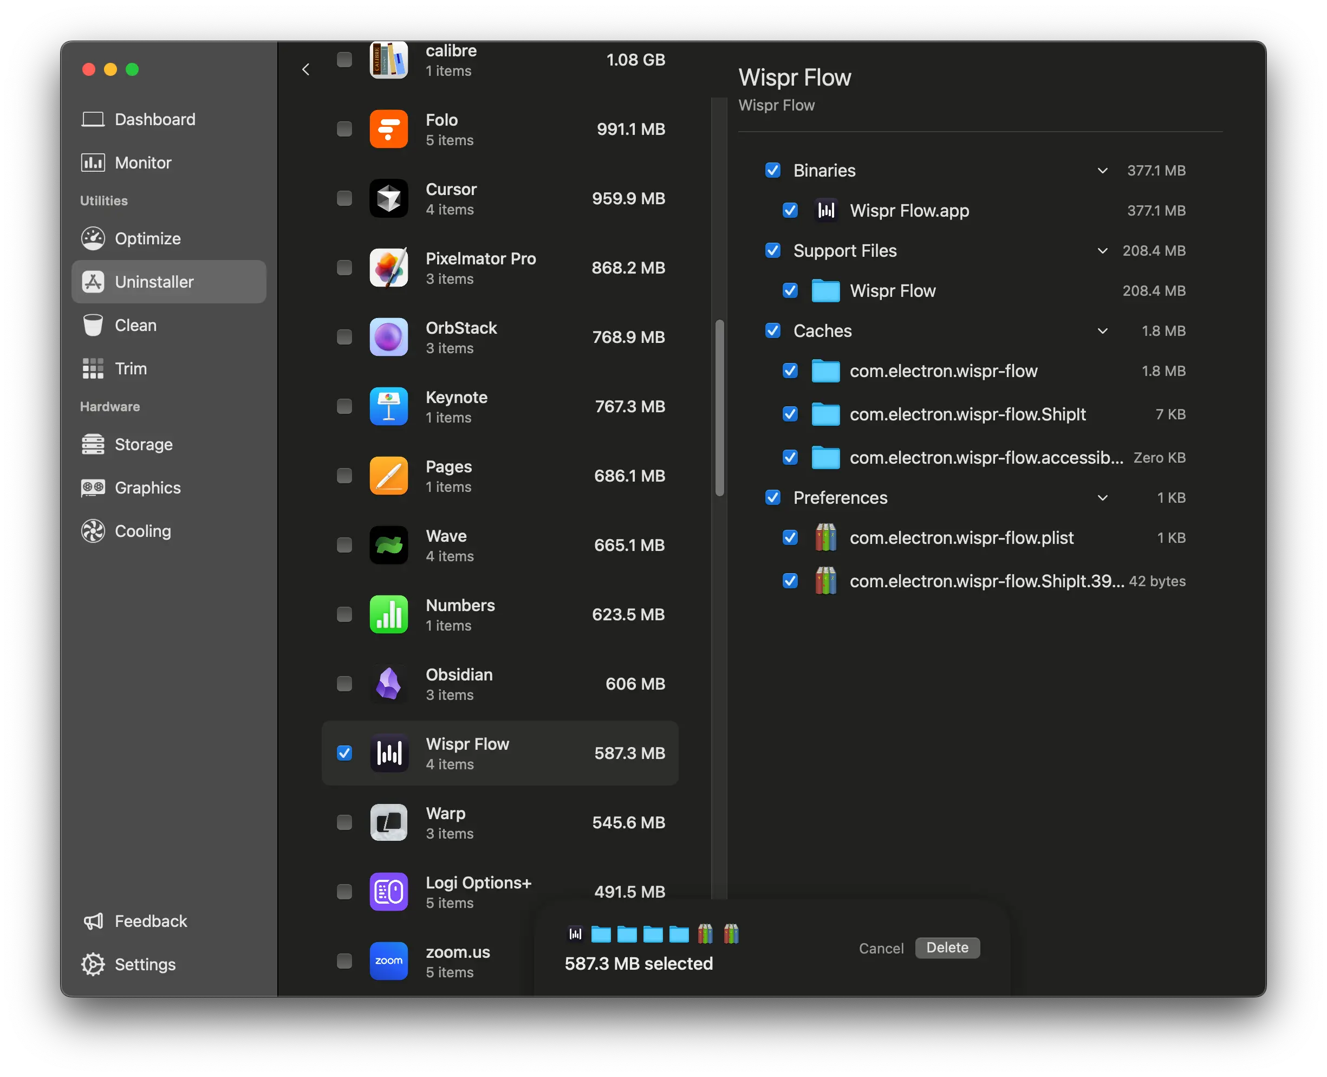
Task: Uncheck com.electron.wispr-flow.plist checkbox
Action: (x=790, y=538)
